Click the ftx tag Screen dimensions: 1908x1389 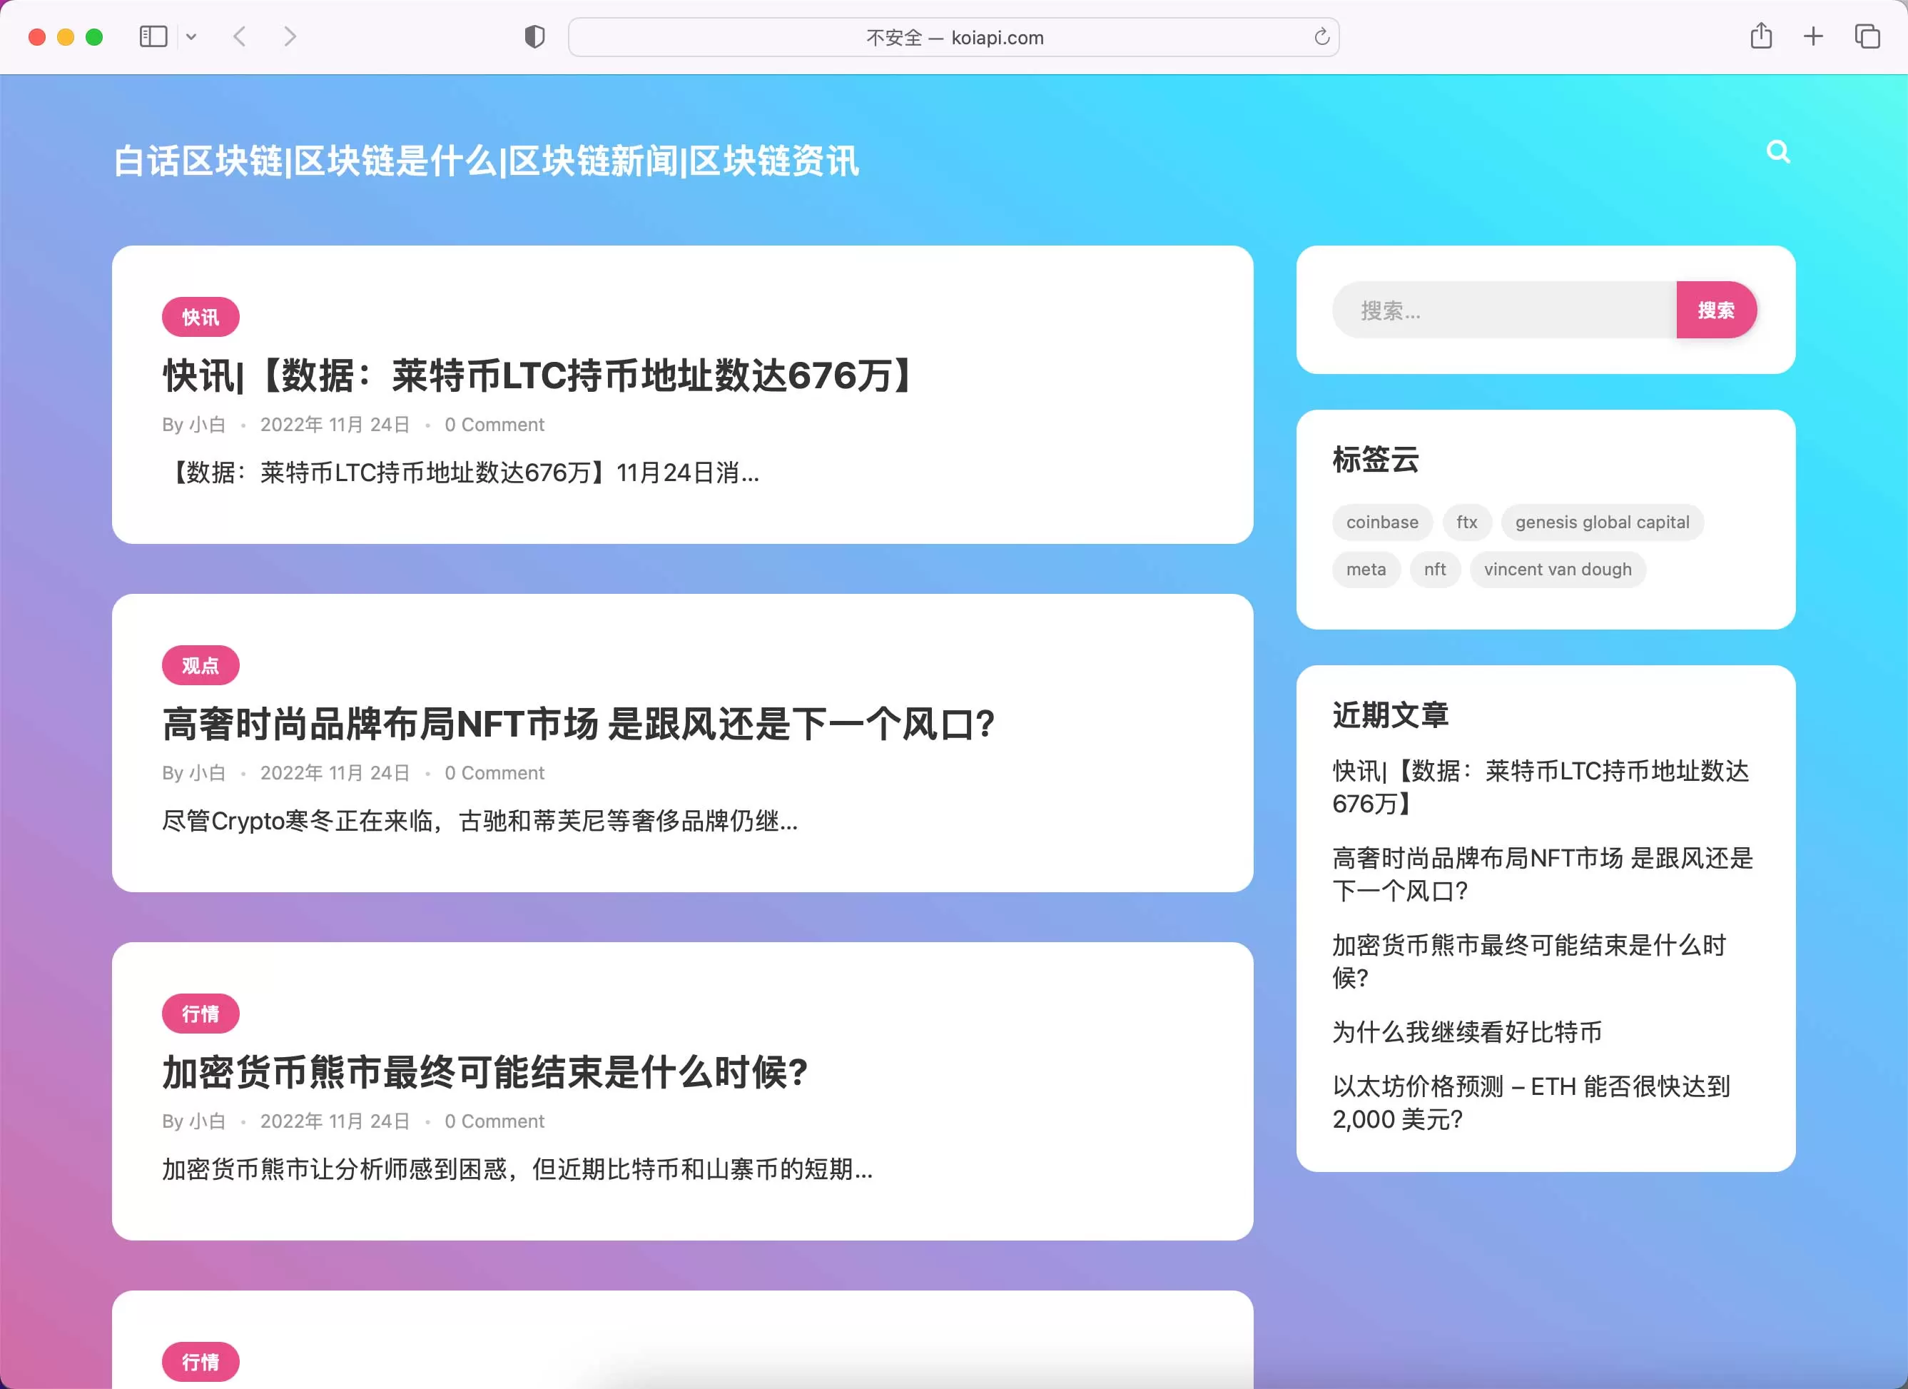(x=1467, y=522)
